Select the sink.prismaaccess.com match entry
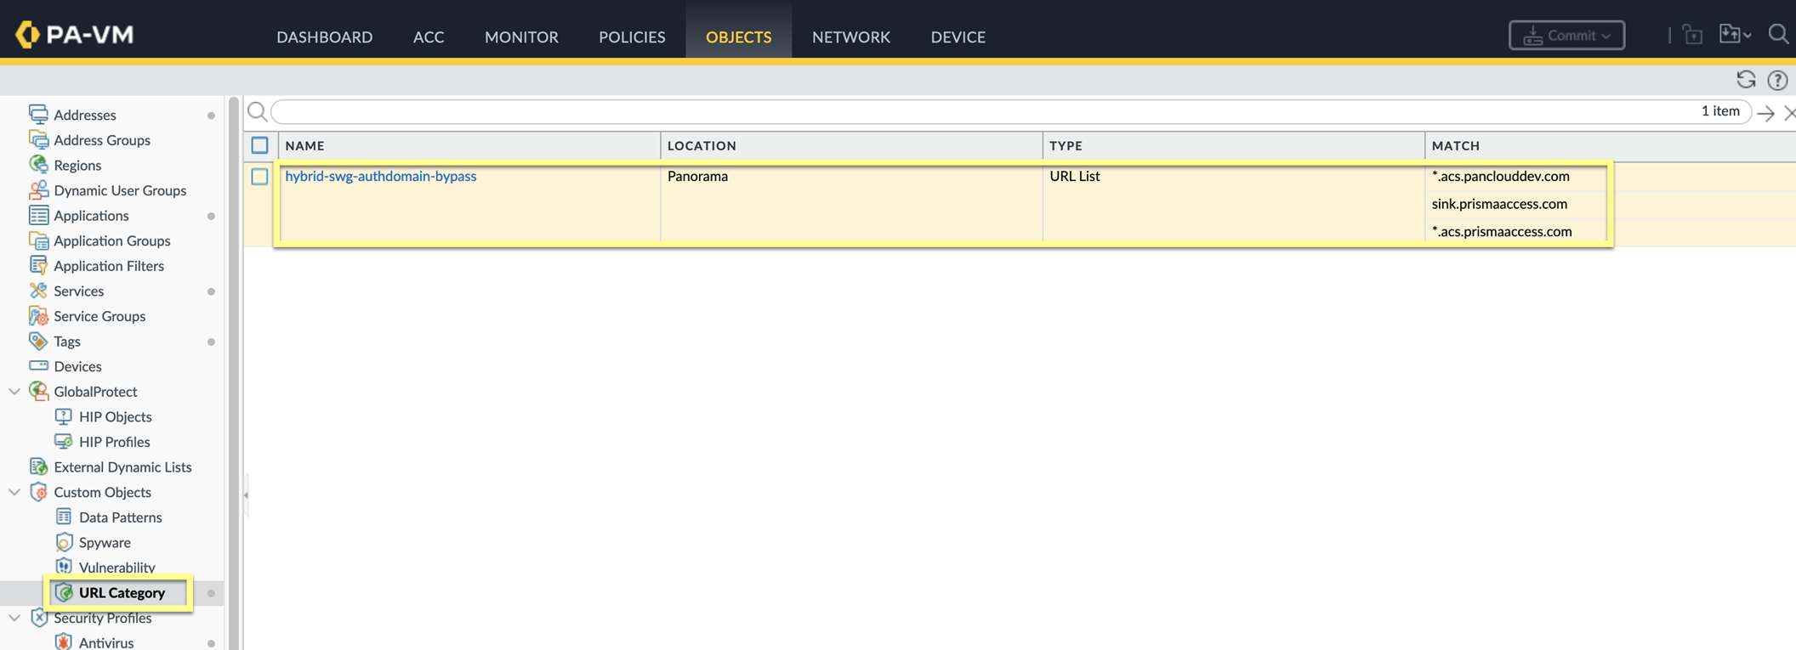 [x=1499, y=204]
